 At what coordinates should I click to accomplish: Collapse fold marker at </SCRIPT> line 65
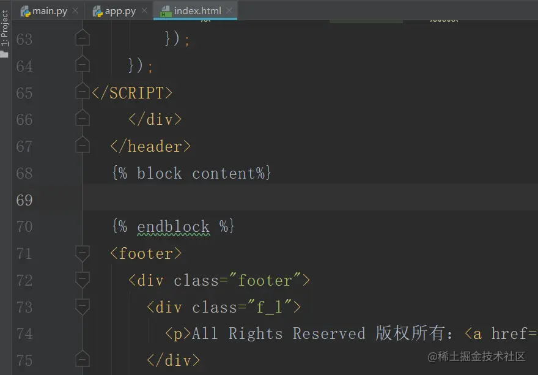pos(83,91)
